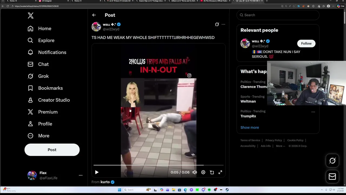The height and width of the screenshot is (195, 346).
Task: Enter video fullscreen
Action: [220, 172]
